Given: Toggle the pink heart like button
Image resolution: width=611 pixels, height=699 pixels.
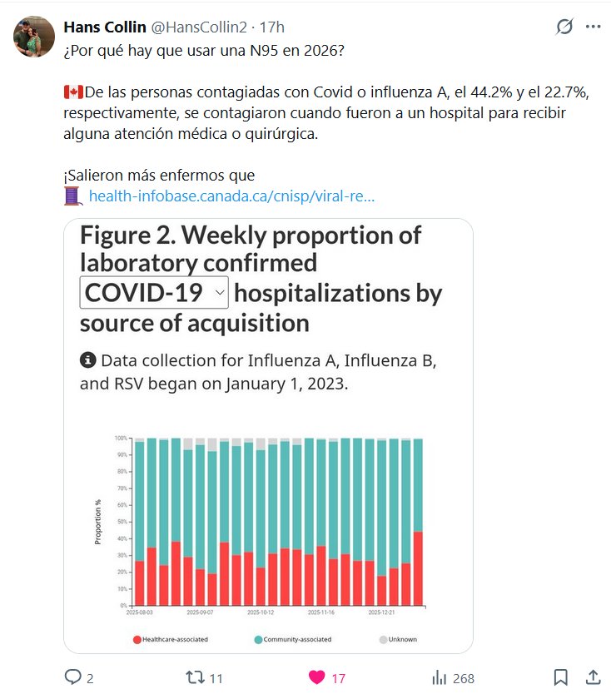Looking at the screenshot, I should (317, 677).
